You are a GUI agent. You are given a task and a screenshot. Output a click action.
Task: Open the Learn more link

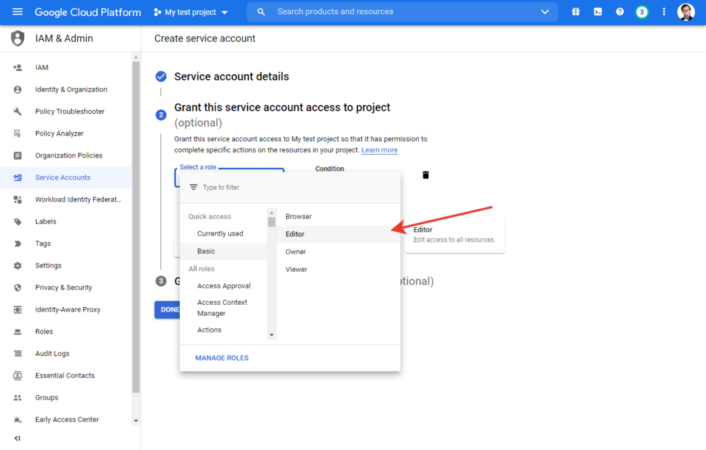pyautogui.click(x=379, y=150)
